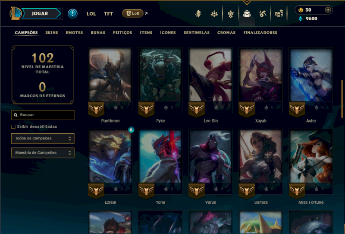Click the JOGAR button
The width and height of the screenshot is (345, 234).
40,13
